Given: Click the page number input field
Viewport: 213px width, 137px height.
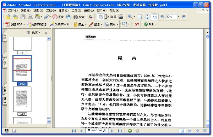Looking at the screenshot, I should (x=97, y=131).
